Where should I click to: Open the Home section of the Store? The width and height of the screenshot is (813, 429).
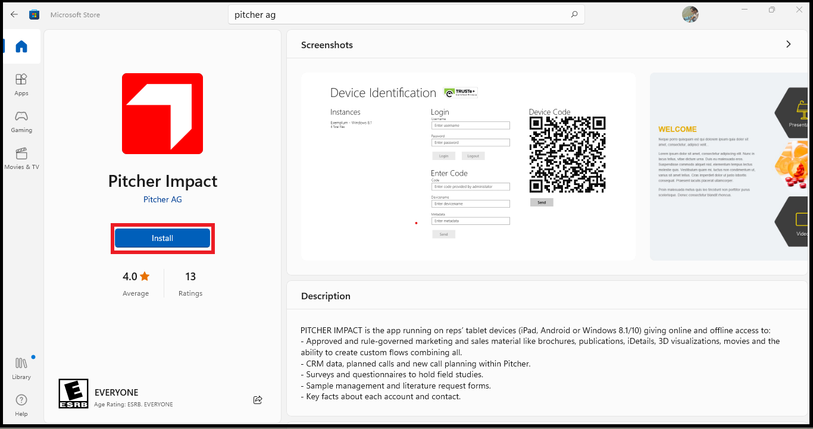[21, 46]
